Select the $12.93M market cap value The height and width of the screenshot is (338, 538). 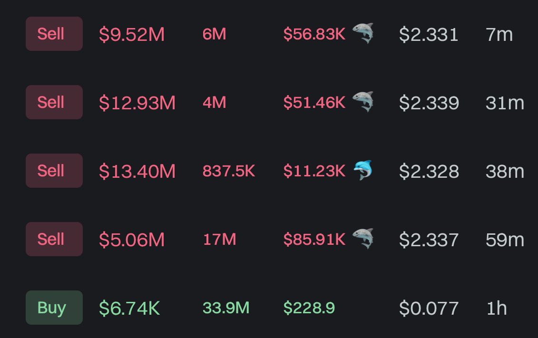137,103
